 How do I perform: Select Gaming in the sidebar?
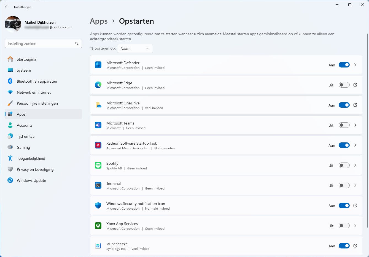tap(23, 147)
